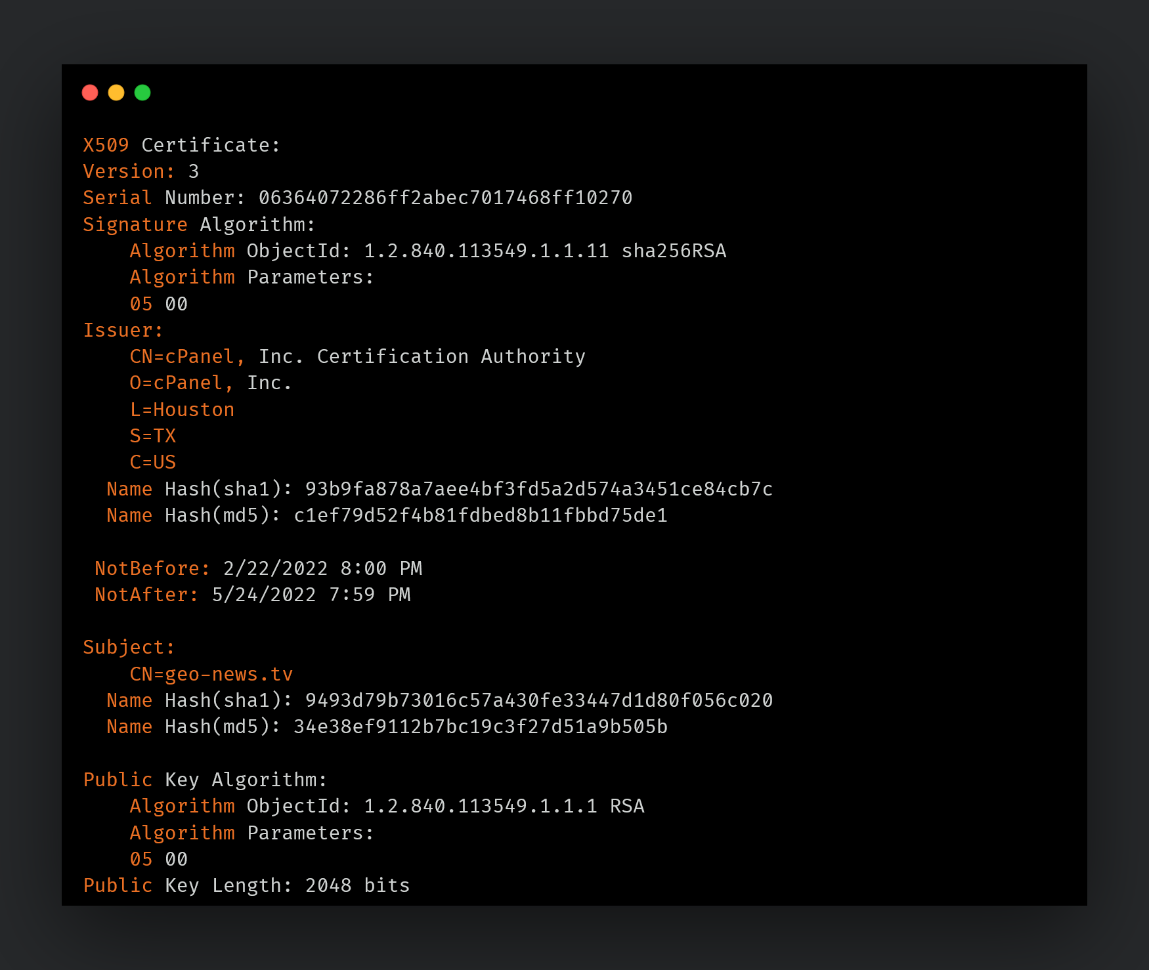Click the green maximize window dot
This screenshot has width=1149, height=970.
coord(142,93)
